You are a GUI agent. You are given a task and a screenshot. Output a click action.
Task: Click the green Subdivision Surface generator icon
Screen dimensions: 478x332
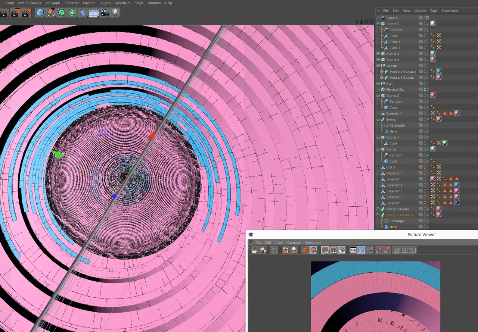[62, 13]
